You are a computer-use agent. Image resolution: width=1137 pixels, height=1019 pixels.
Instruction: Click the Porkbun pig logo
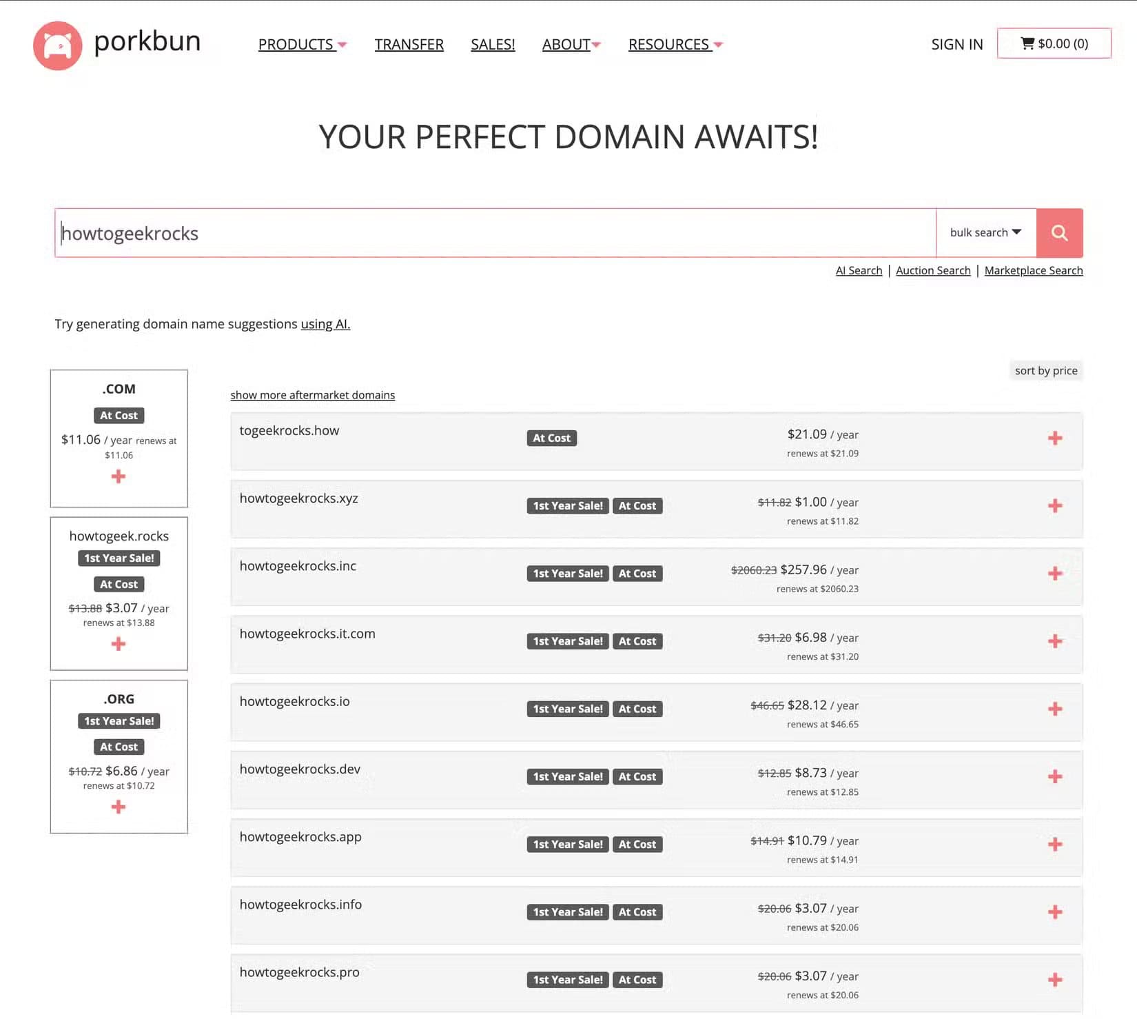58,46
